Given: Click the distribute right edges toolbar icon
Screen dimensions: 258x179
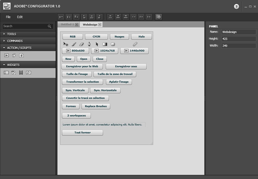Looking at the screenshot, I should (x=149, y=17).
